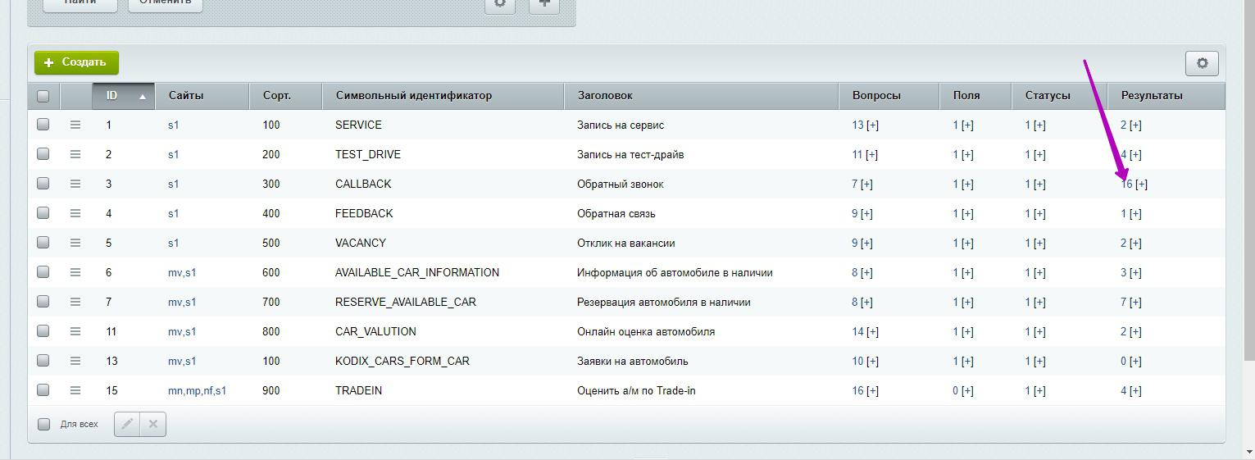Select 'Заявки на автомобиль' title cell
This screenshot has height=460, width=1255.
[x=633, y=362]
